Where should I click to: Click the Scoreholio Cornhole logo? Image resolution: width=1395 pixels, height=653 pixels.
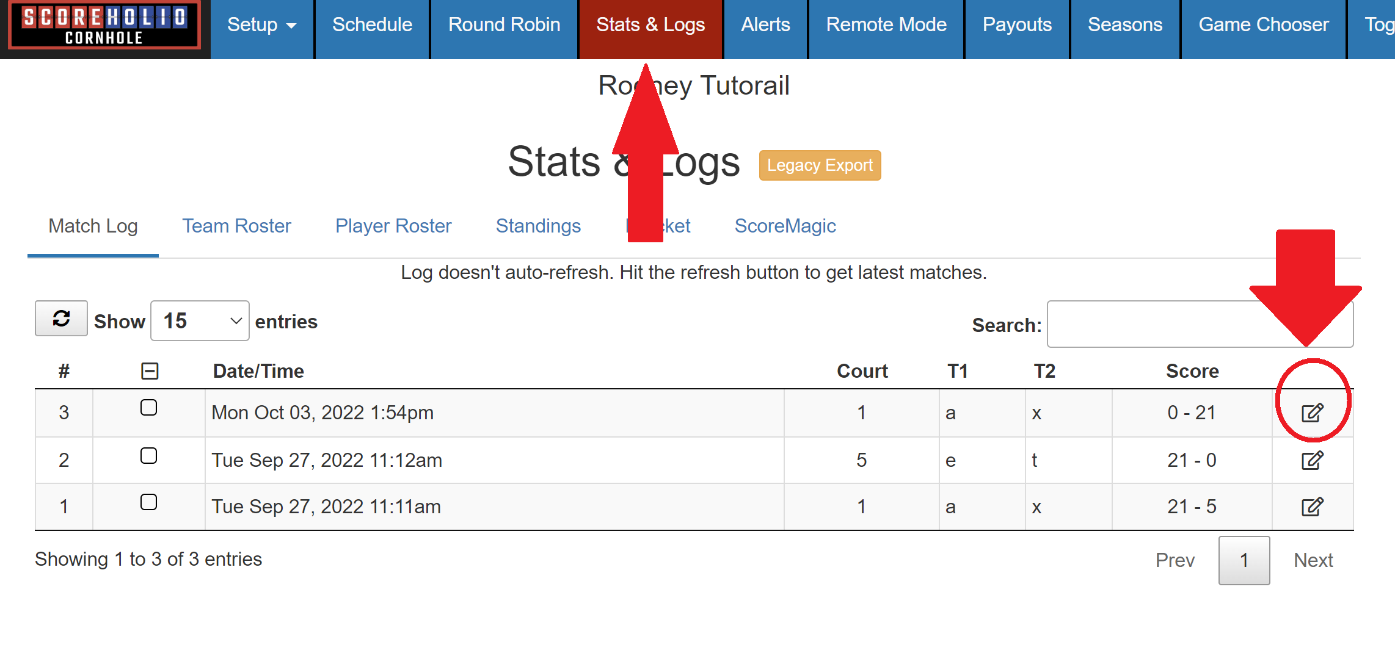coord(104,26)
